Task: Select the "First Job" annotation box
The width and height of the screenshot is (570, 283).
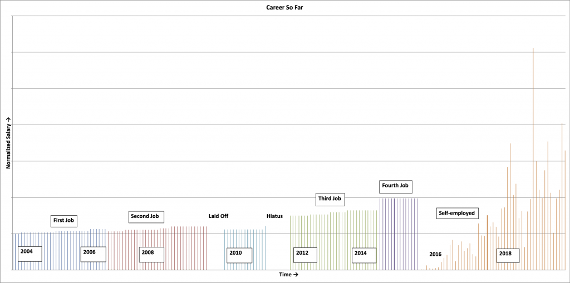Action: click(x=65, y=221)
